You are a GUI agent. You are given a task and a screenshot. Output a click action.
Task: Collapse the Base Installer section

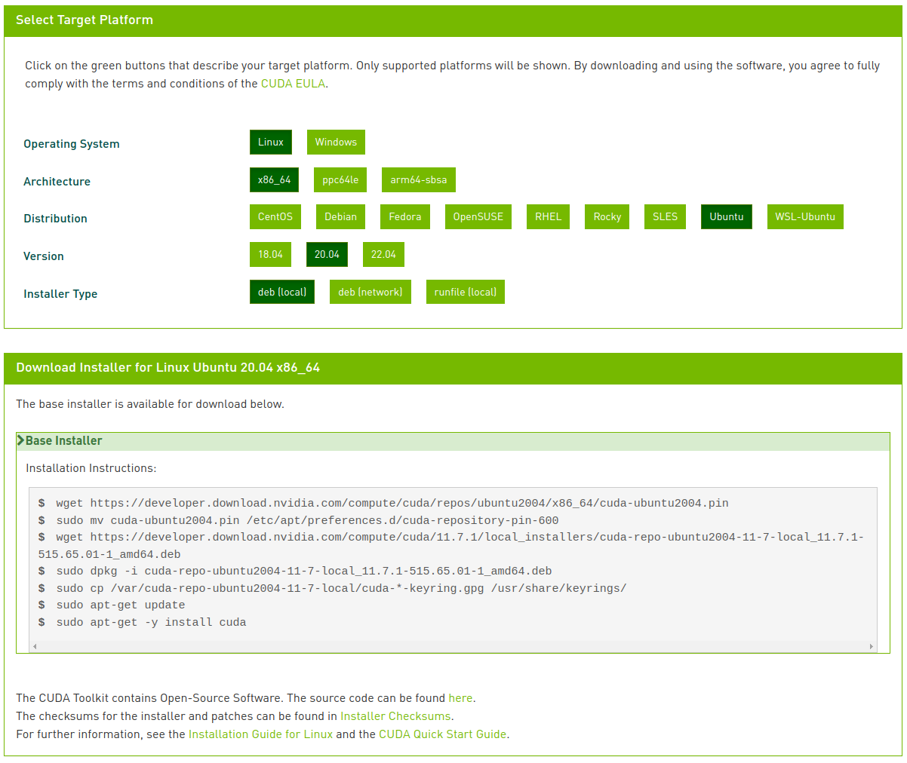pyautogui.click(x=453, y=441)
